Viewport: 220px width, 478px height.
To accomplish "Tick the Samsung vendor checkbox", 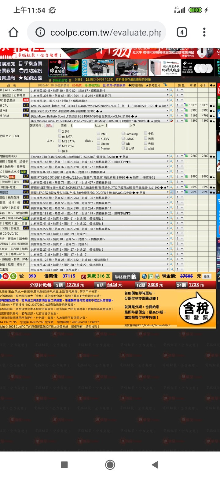I will (x=123, y=134).
